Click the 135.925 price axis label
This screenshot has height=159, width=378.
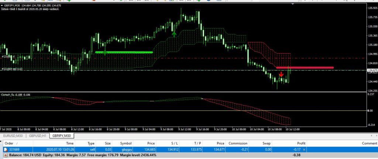pos(373,8)
